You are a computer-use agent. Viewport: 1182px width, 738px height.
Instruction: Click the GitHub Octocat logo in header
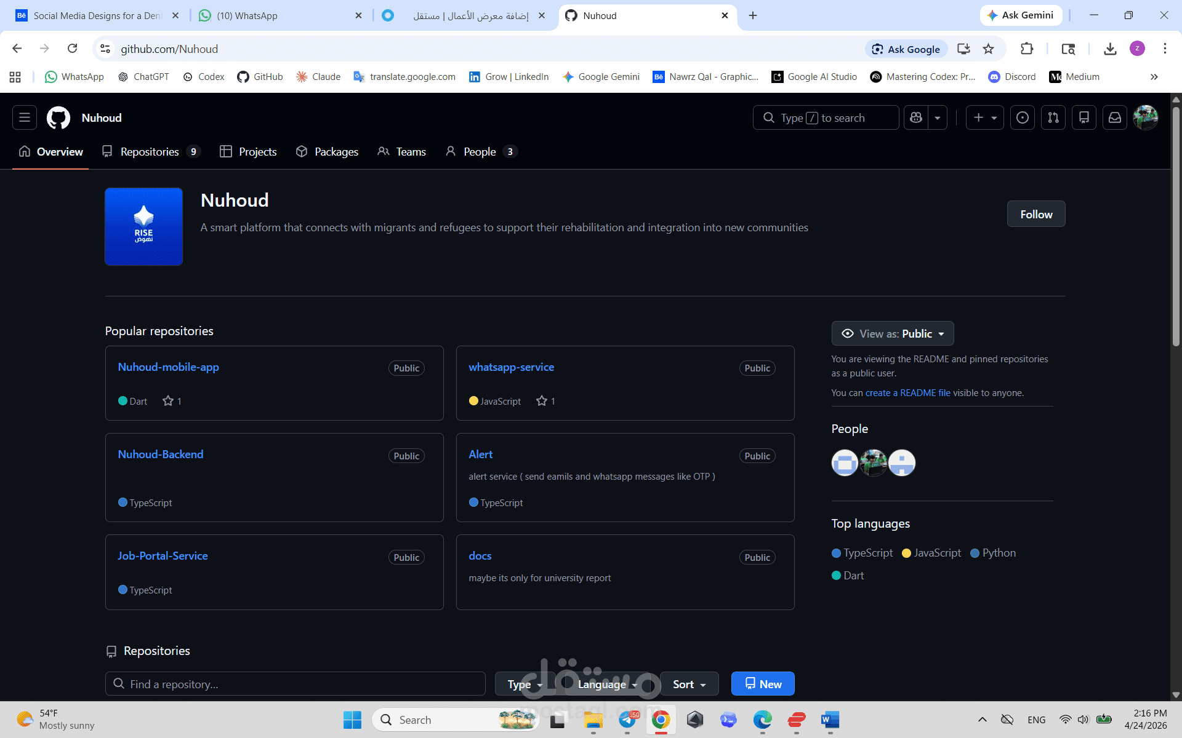(x=58, y=117)
